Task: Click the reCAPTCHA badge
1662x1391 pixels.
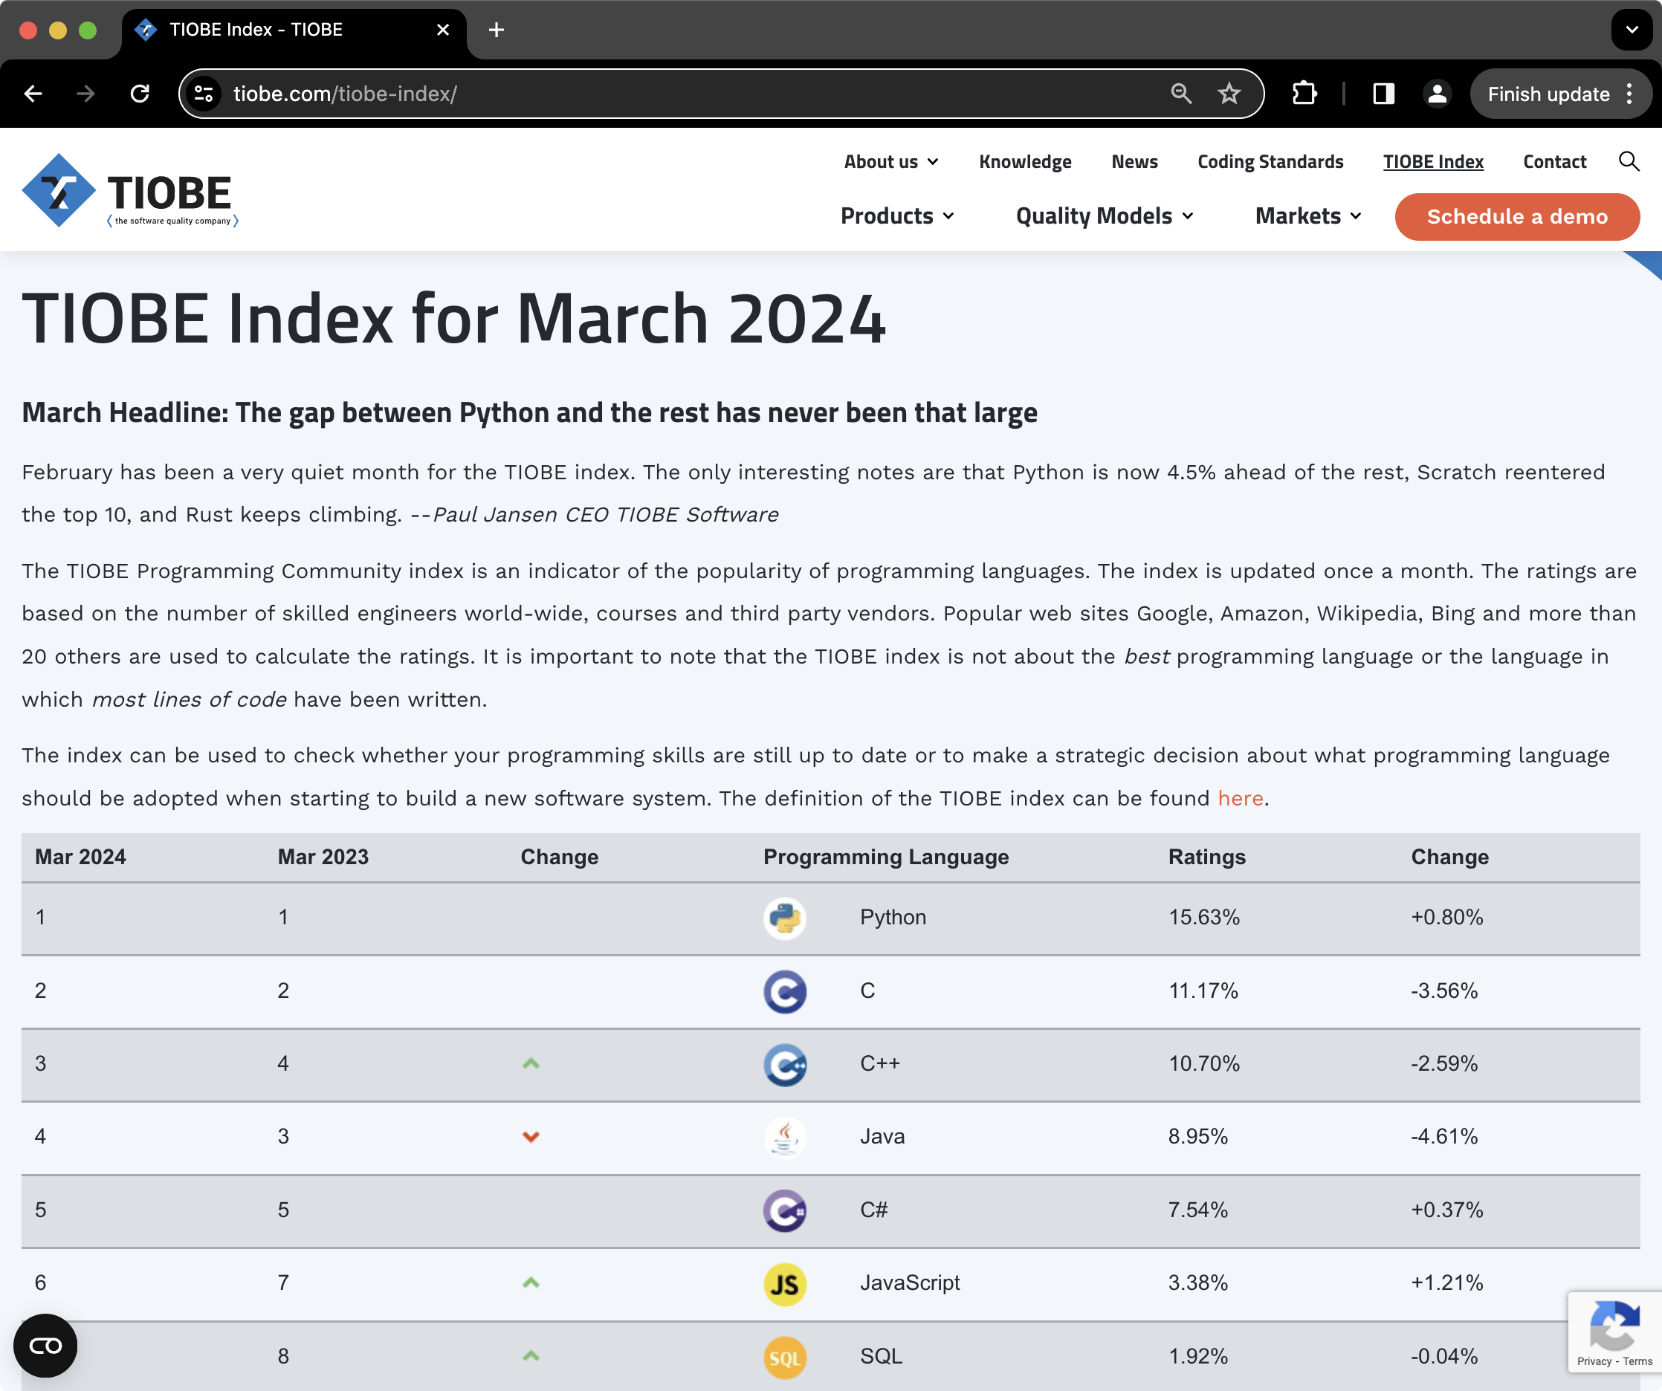Action: (x=1614, y=1332)
